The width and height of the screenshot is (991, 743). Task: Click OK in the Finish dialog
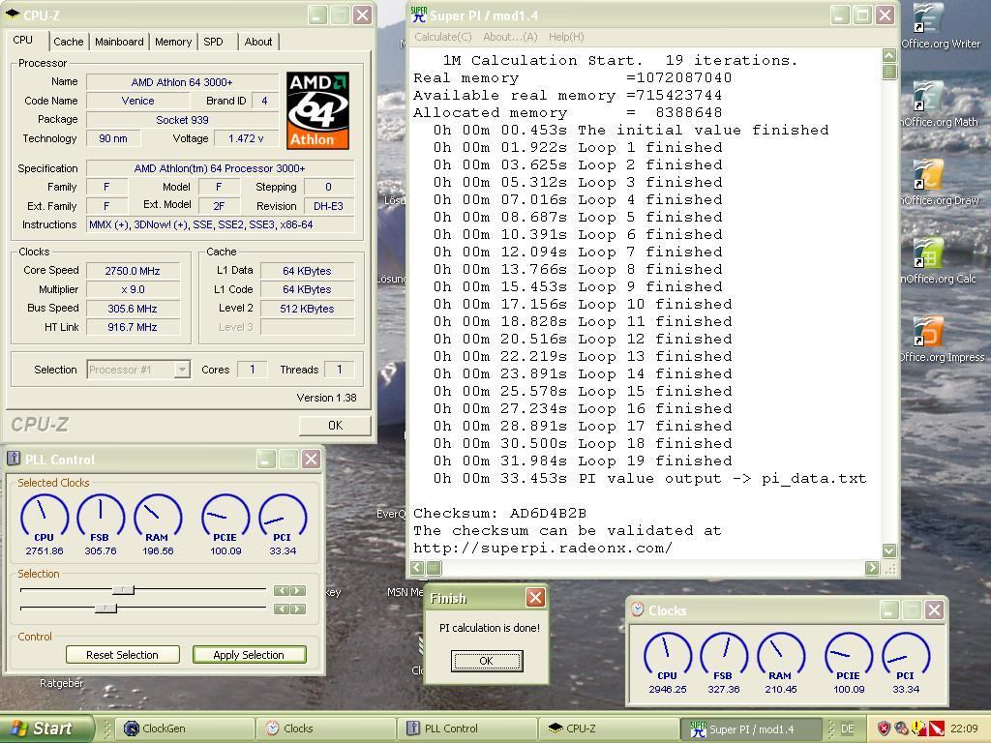[x=486, y=661]
